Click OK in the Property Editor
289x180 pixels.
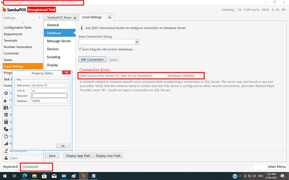(63, 146)
